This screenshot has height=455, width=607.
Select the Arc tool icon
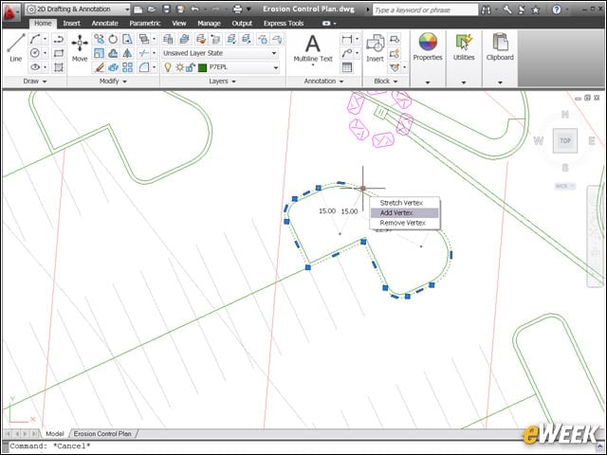(x=35, y=39)
